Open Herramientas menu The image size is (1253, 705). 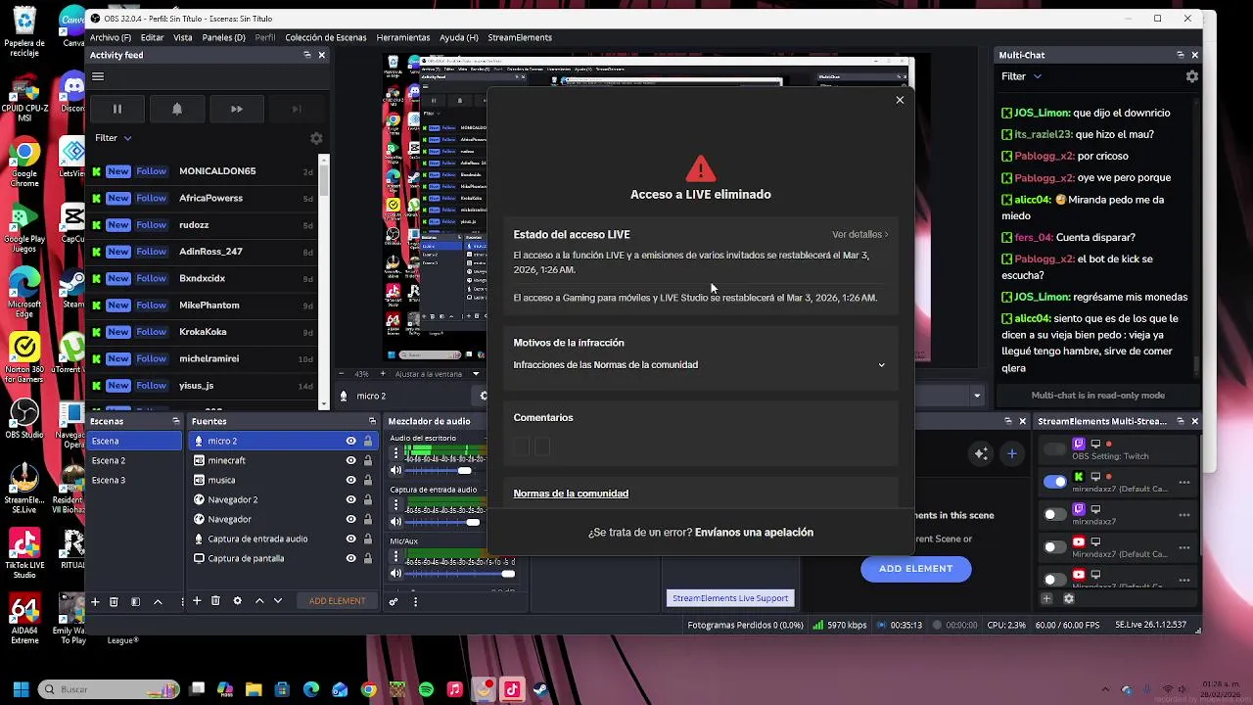tap(403, 37)
